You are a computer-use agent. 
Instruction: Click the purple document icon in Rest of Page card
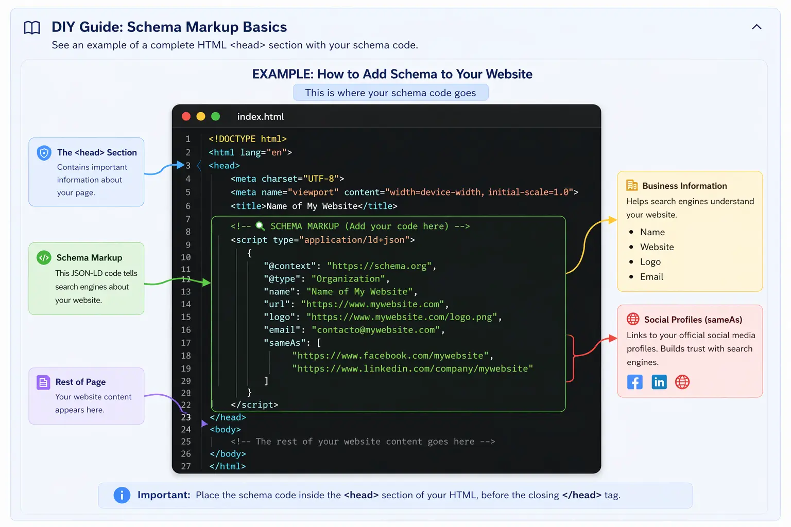pos(43,382)
